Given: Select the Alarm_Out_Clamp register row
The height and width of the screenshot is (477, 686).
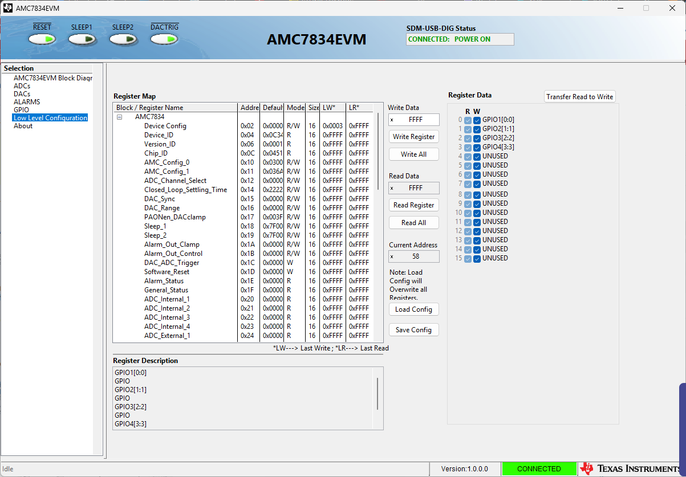Looking at the screenshot, I should [x=243, y=244].
